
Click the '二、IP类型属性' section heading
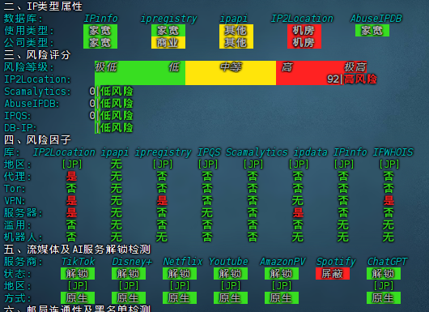coord(43,6)
